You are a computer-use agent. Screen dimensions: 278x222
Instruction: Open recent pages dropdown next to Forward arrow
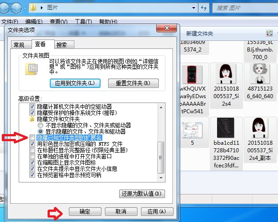click(x=25, y=8)
